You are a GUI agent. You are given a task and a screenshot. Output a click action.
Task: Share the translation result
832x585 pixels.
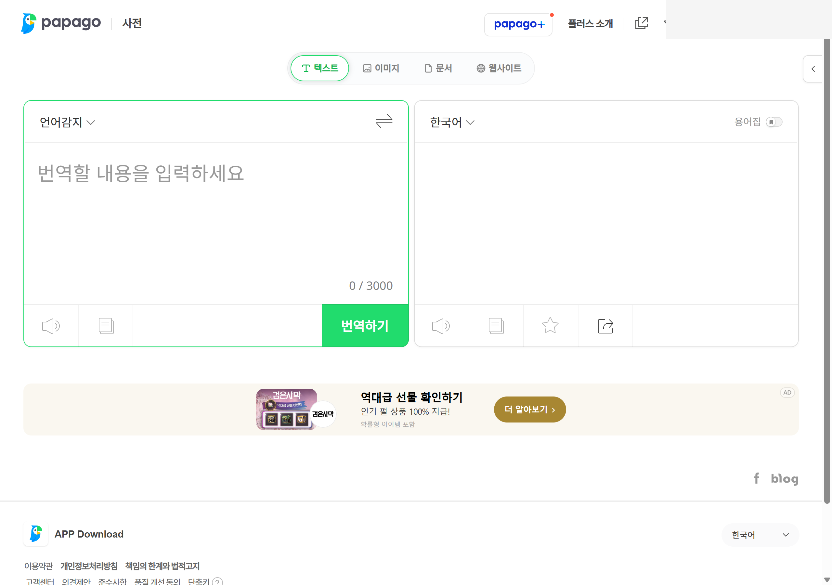(x=605, y=325)
